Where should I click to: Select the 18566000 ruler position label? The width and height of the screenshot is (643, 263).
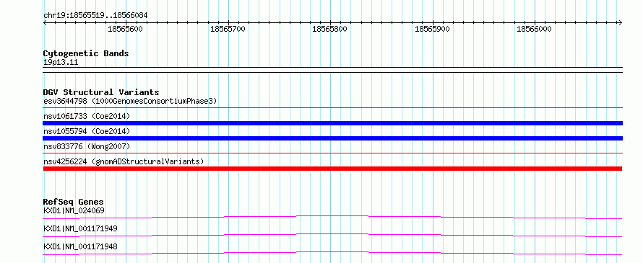pos(535,29)
